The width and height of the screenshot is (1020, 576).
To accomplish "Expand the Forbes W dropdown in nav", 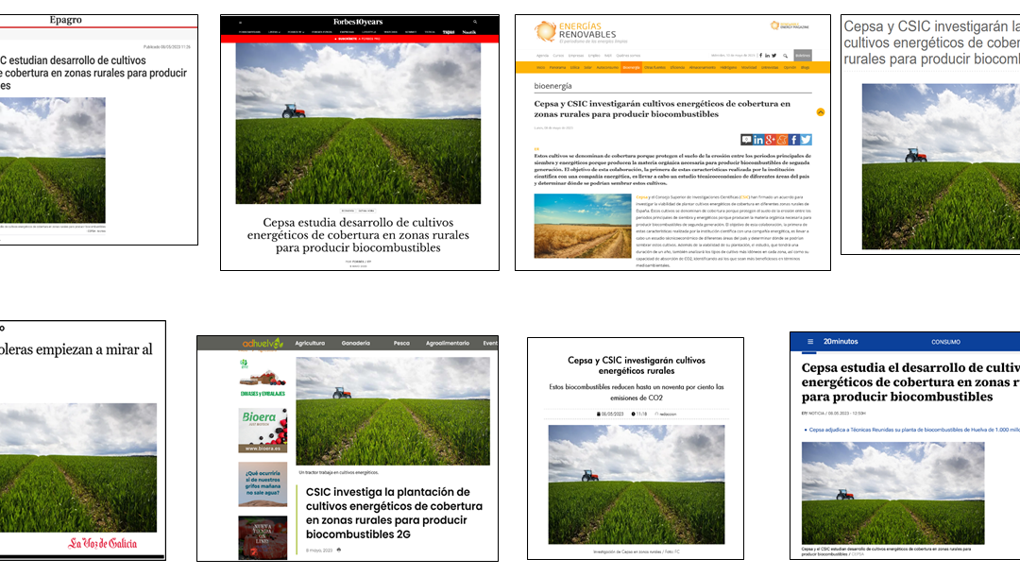I will 296,32.
